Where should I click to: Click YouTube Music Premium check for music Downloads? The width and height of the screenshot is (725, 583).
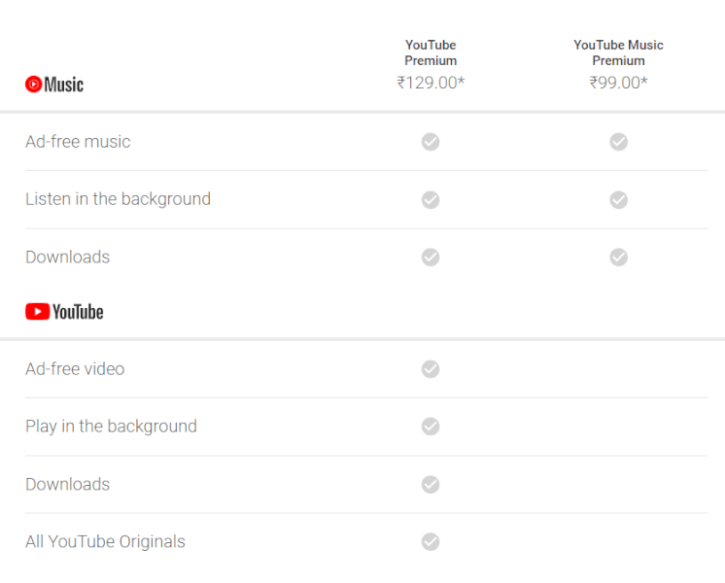click(x=619, y=257)
